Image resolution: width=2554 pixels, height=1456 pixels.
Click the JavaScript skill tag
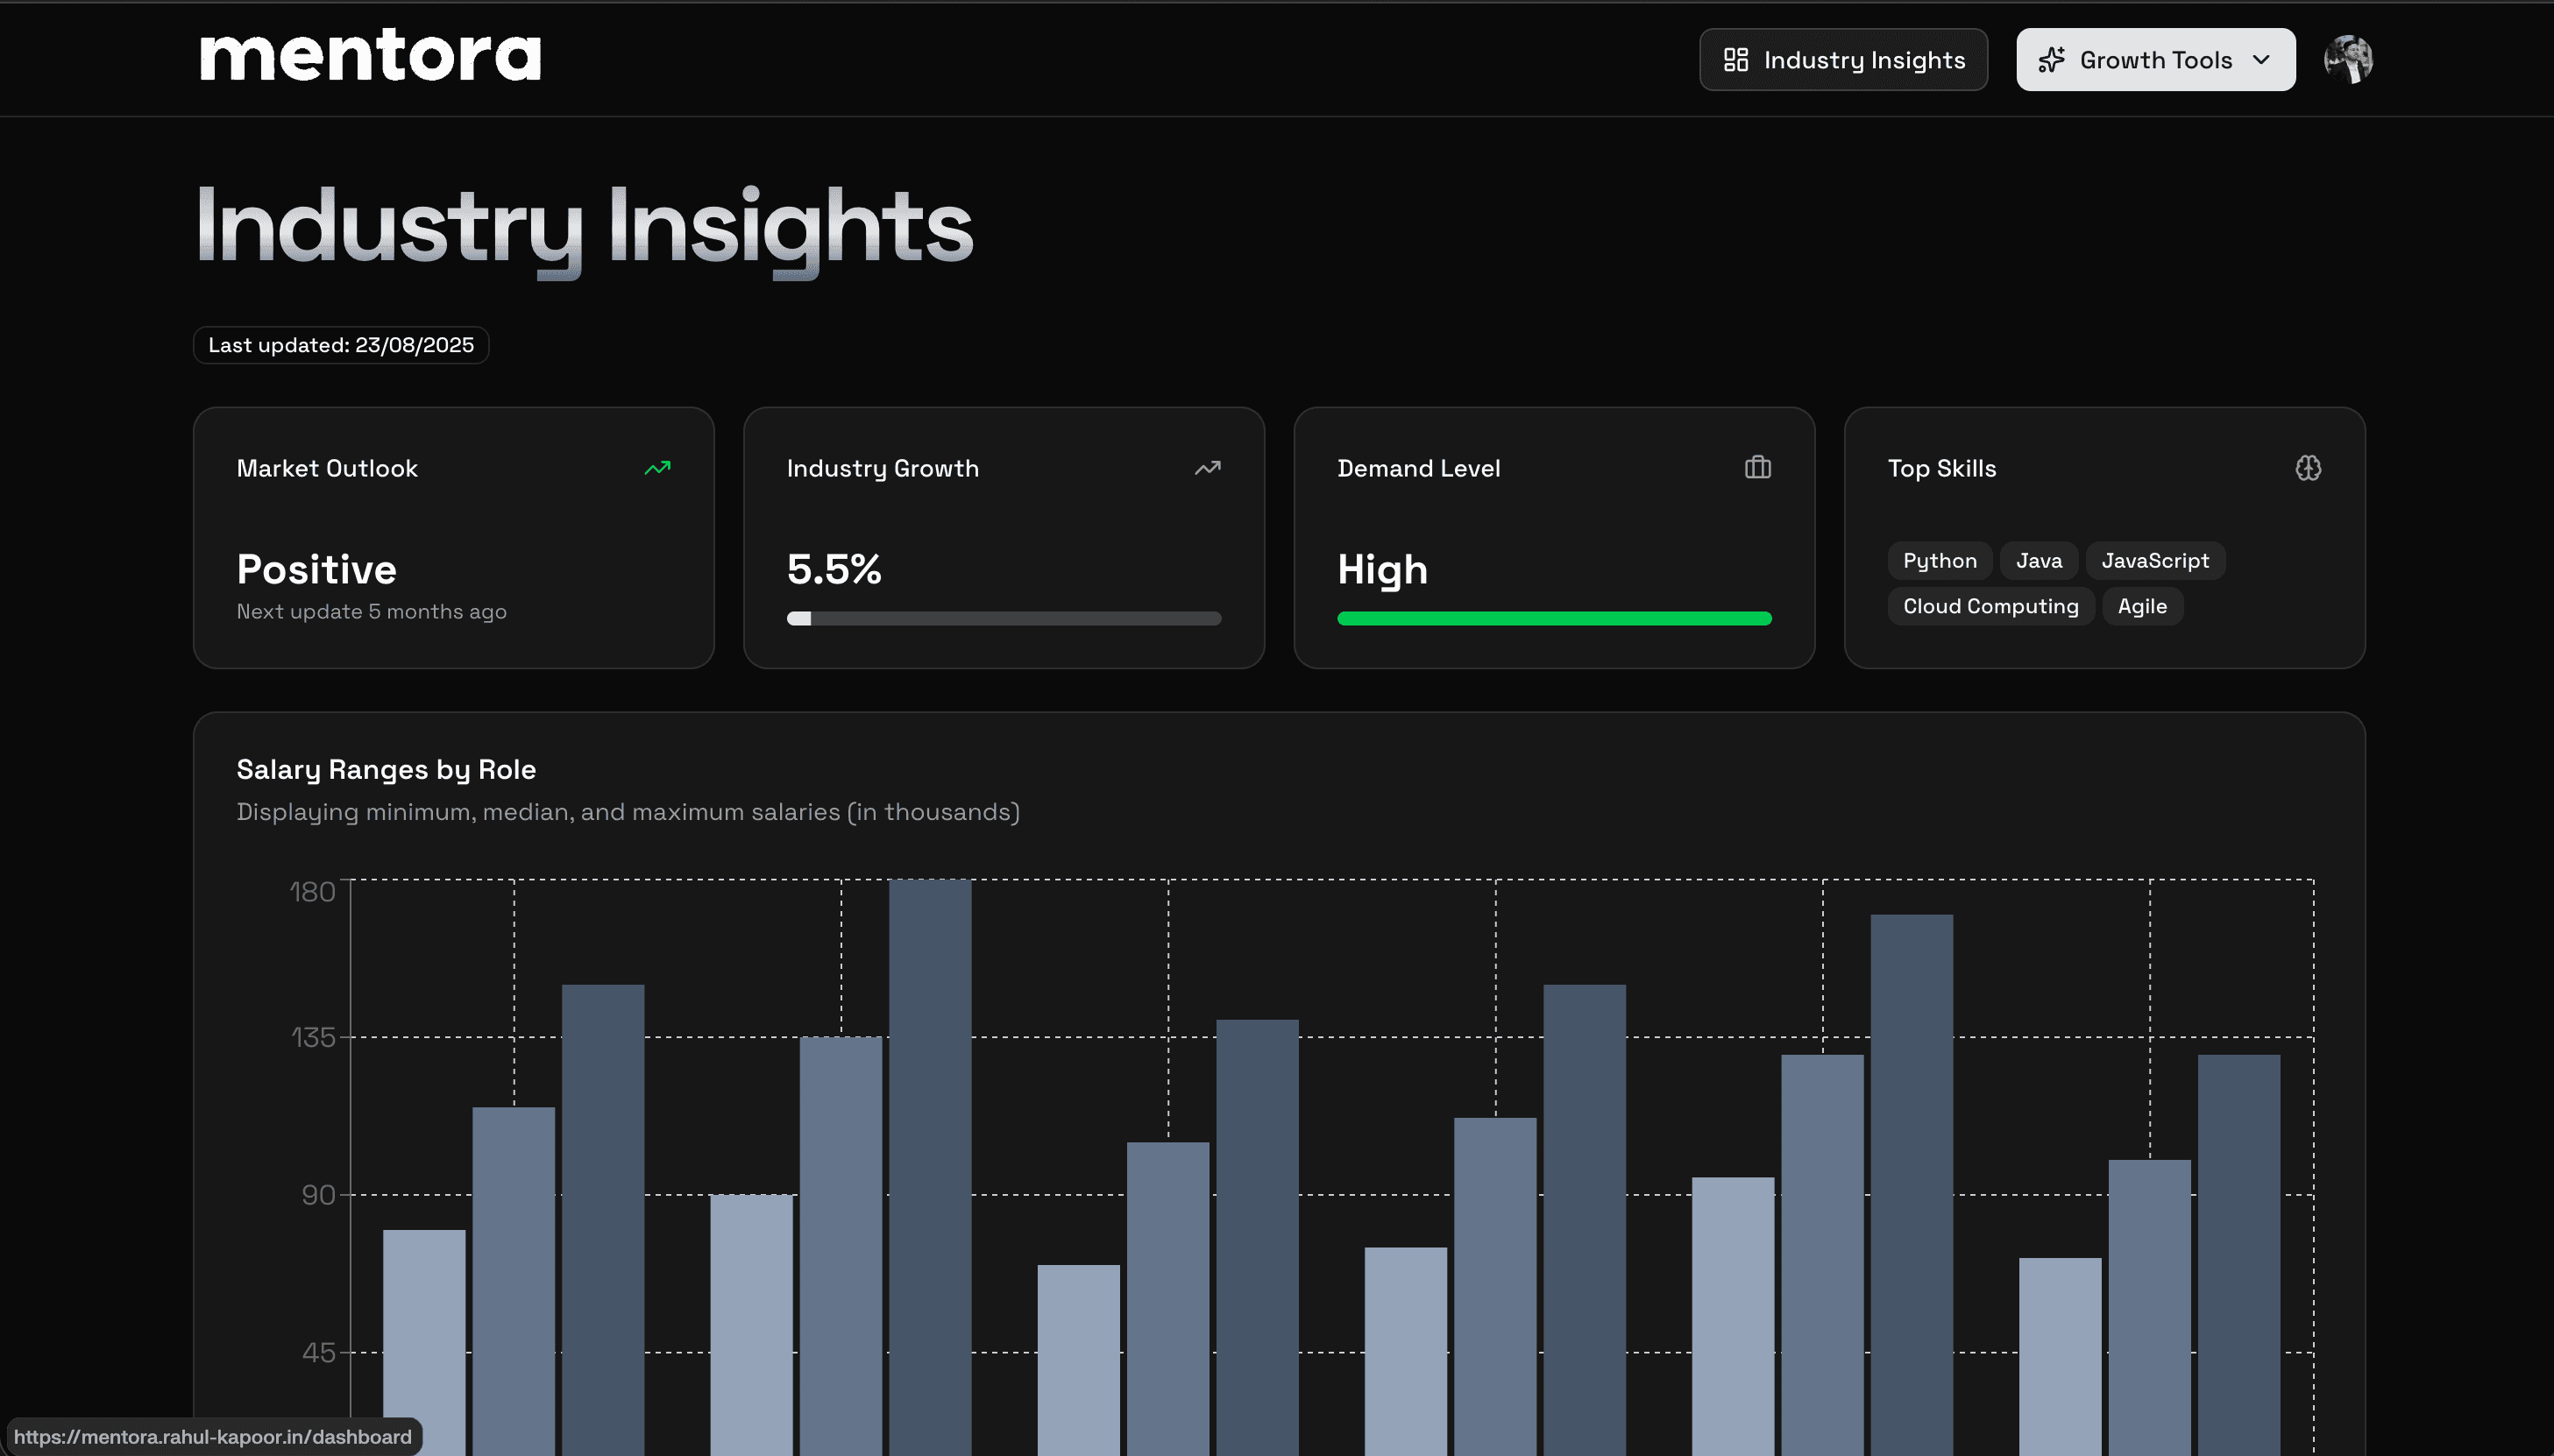(x=2153, y=560)
